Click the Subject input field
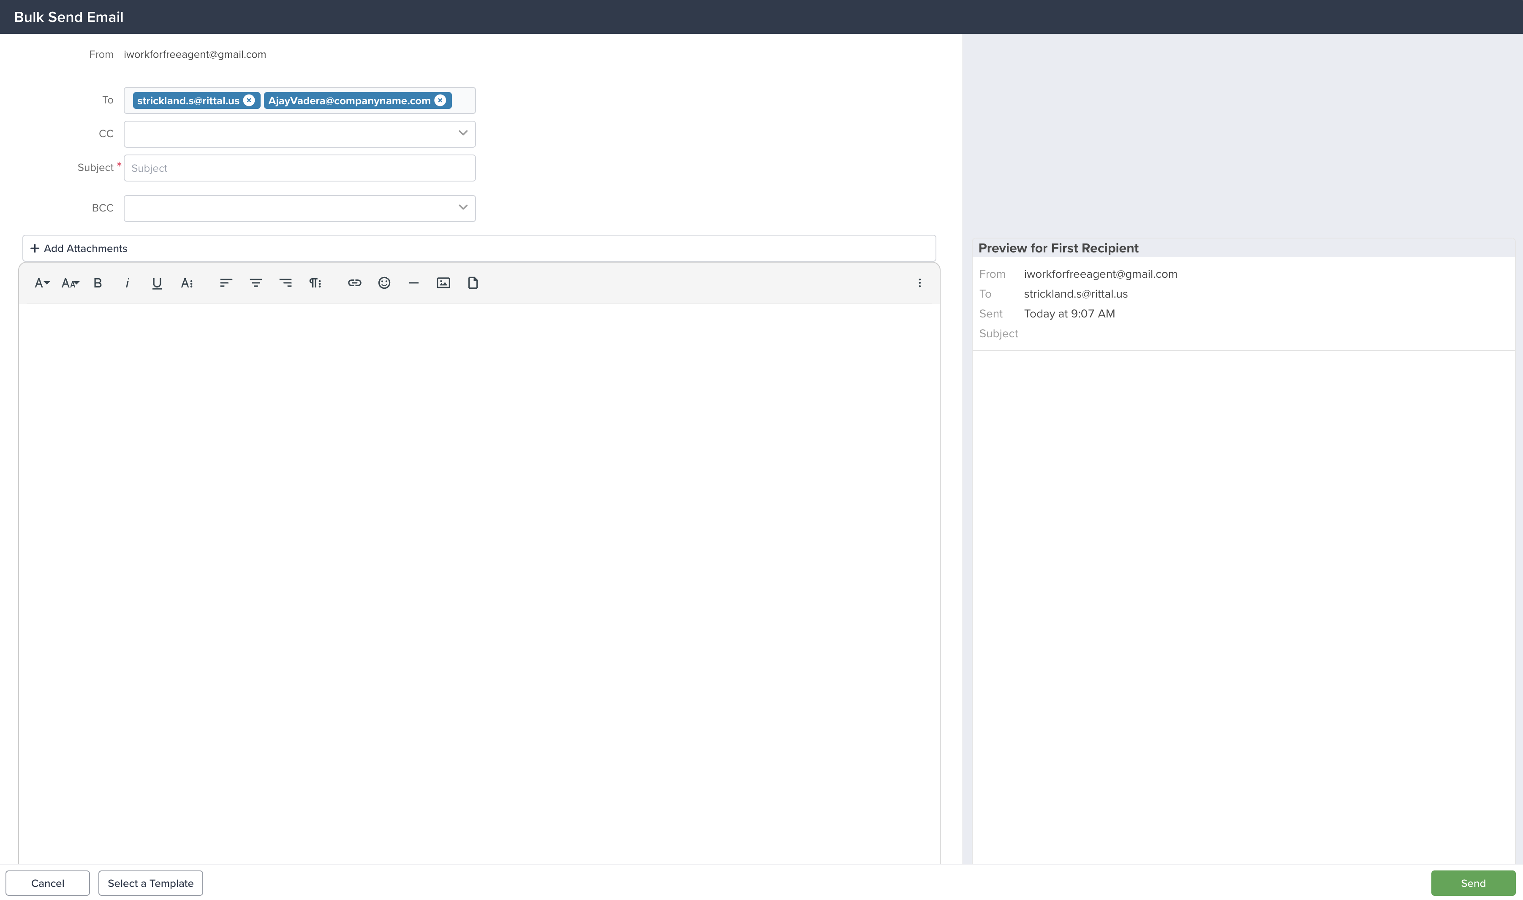The width and height of the screenshot is (1523, 900). click(300, 168)
